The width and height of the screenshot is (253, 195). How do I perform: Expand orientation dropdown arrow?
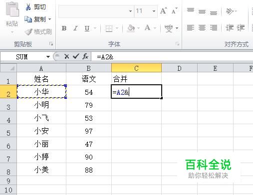236,11
